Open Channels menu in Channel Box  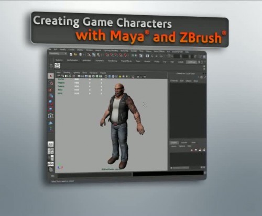click(x=174, y=81)
